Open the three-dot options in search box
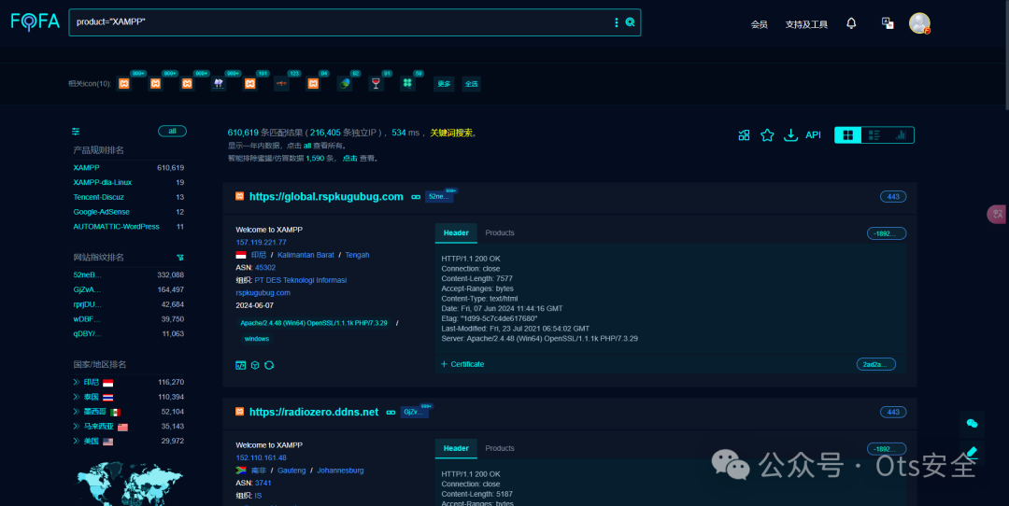The width and height of the screenshot is (1009, 506). click(x=616, y=22)
